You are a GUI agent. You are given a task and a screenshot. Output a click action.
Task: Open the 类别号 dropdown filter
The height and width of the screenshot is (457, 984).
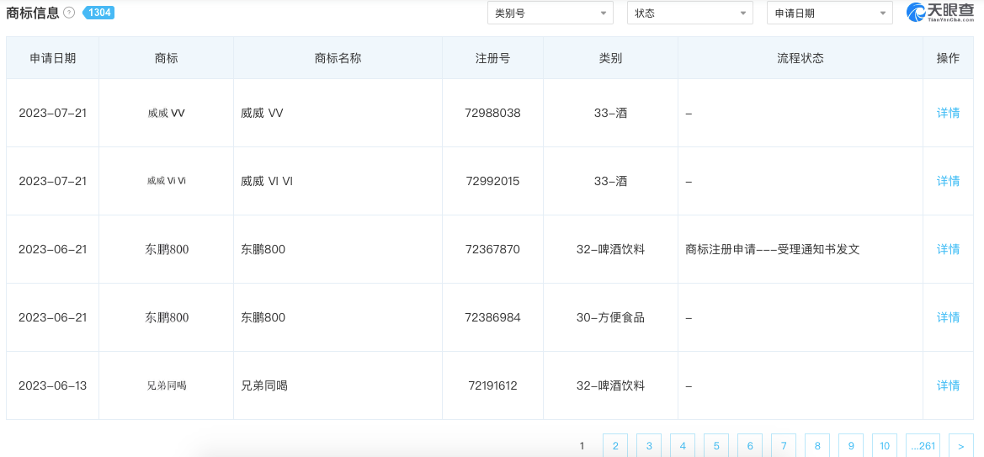click(551, 13)
